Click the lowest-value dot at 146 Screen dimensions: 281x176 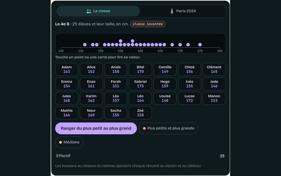click(85, 45)
